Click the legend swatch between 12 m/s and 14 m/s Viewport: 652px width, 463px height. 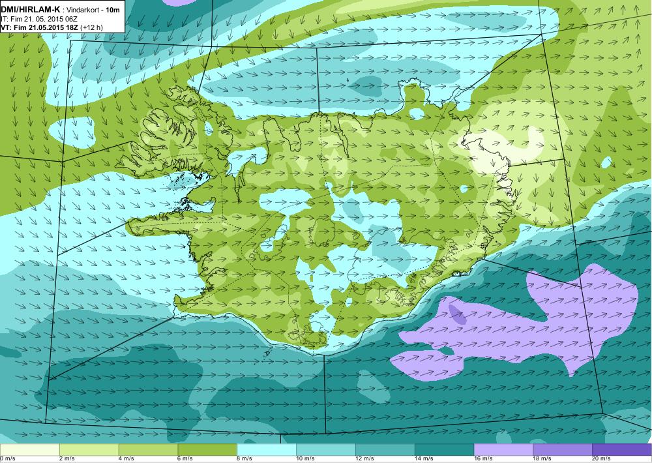385,450
